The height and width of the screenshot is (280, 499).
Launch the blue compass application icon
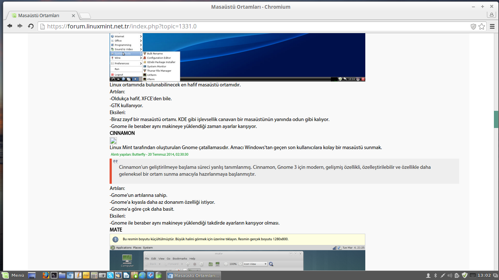click(x=151, y=275)
